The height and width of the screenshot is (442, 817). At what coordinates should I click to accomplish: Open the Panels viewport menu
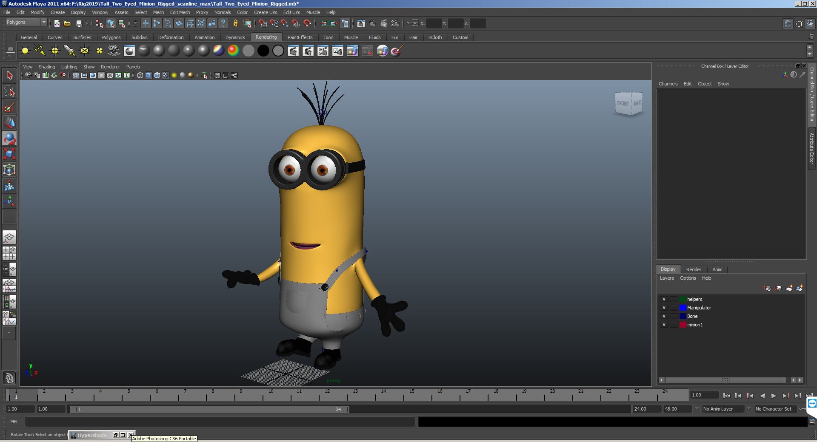(x=133, y=67)
